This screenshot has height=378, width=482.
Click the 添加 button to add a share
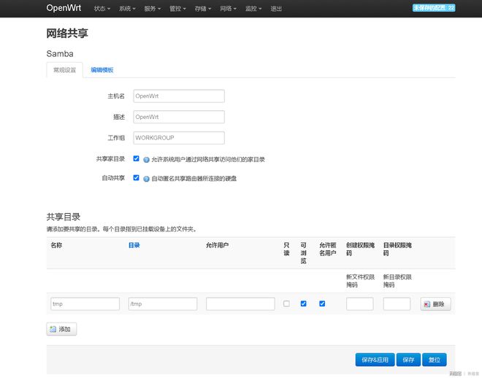[x=61, y=329]
